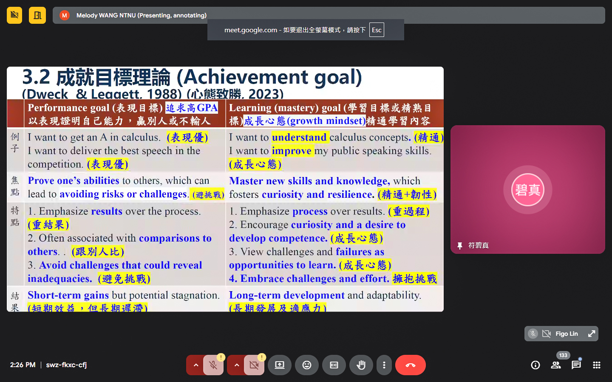Expand the audio settings chevron beside microphone
This screenshot has width=612, height=382.
click(195, 365)
